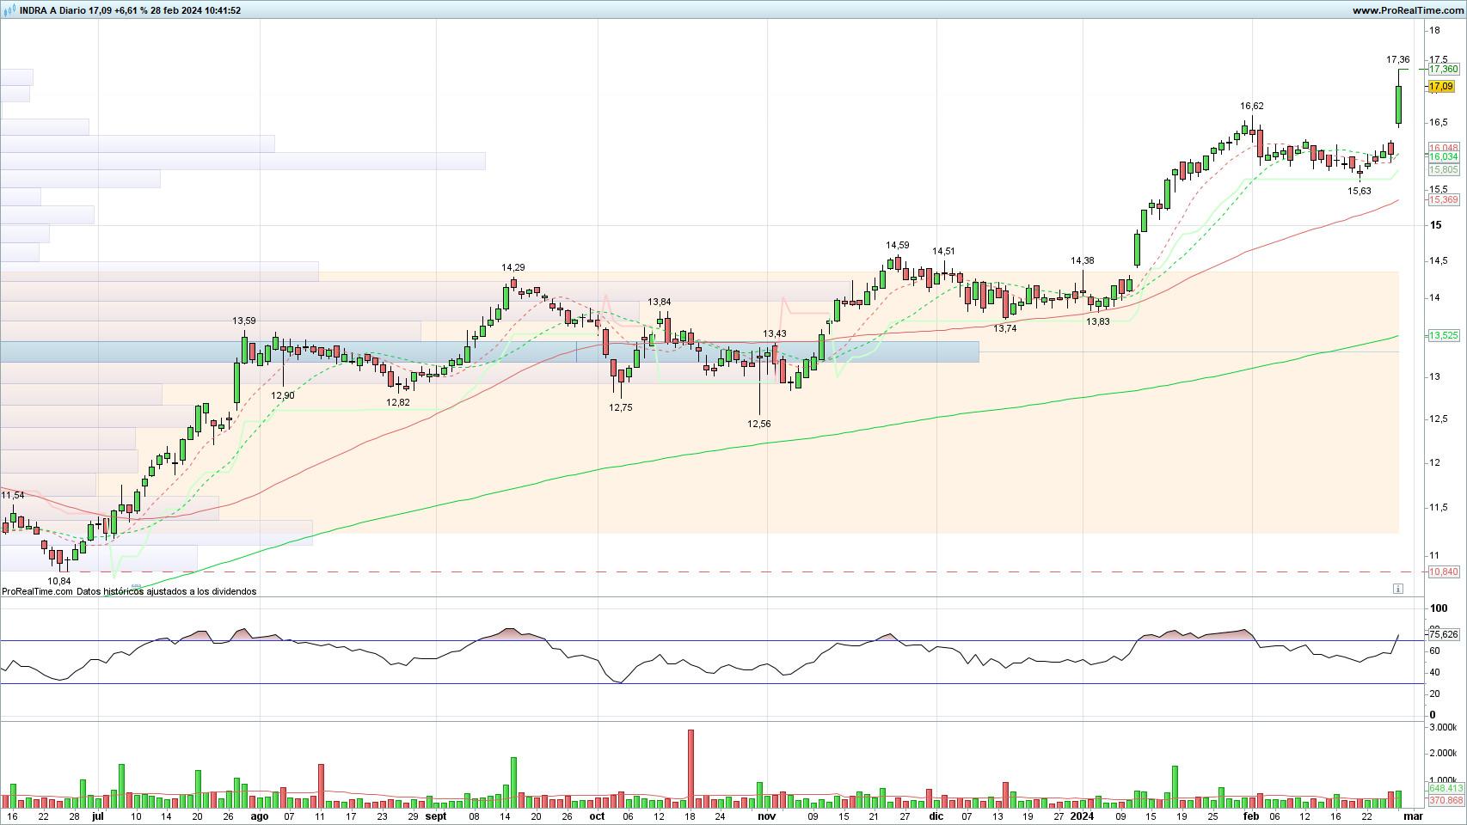Click the tallest red volume bar in October
This screenshot has width=1467, height=825.
pos(691,768)
